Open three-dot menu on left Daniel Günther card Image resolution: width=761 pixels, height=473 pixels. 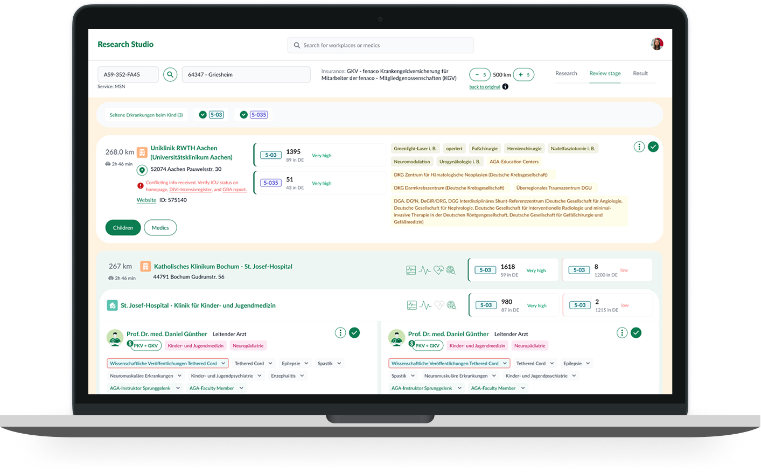tap(340, 333)
